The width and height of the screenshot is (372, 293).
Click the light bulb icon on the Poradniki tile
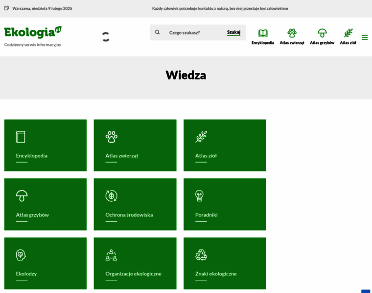pyautogui.click(x=199, y=196)
